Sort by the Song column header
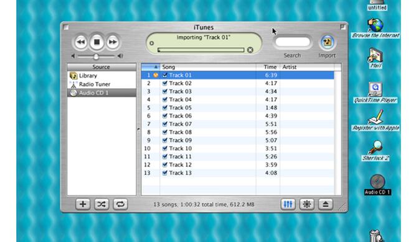The width and height of the screenshot is (411, 242). pyautogui.click(x=208, y=67)
